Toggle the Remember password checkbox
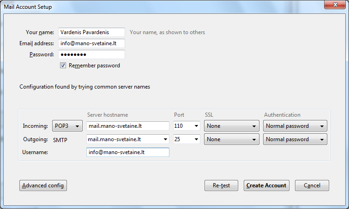Screen dimensions: 349x209 click(63, 66)
